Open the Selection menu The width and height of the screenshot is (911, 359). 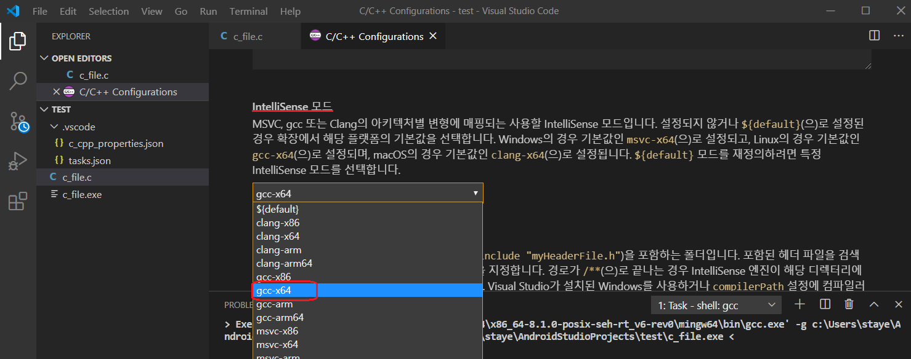click(x=108, y=11)
